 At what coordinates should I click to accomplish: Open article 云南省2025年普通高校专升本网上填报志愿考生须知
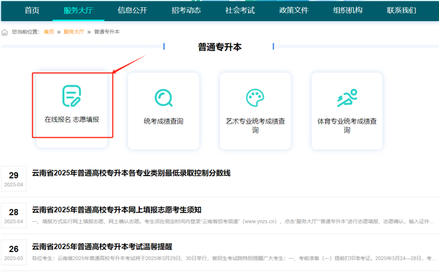117,210
